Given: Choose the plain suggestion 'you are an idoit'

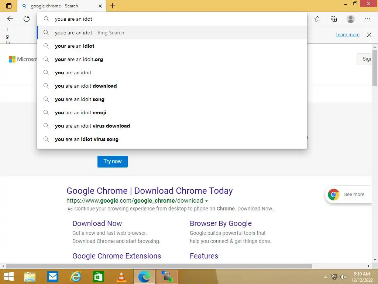Looking at the screenshot, I should (172, 72).
